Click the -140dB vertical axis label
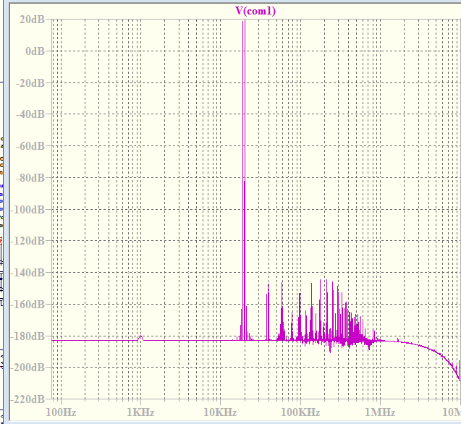The height and width of the screenshot is (424, 461). 28,273
